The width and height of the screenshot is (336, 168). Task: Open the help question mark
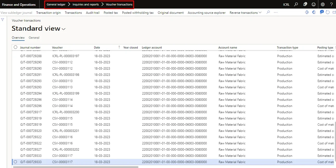coord(331,4)
